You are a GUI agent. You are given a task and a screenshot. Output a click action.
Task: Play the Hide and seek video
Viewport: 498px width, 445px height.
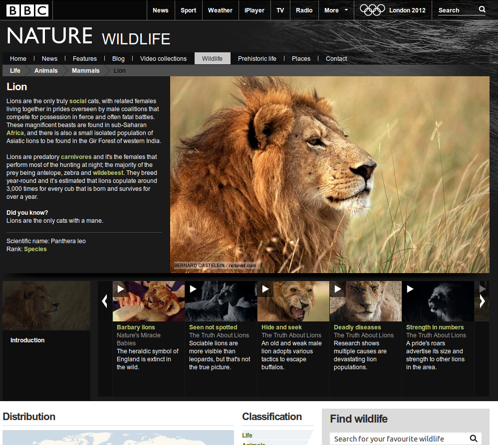[265, 289]
